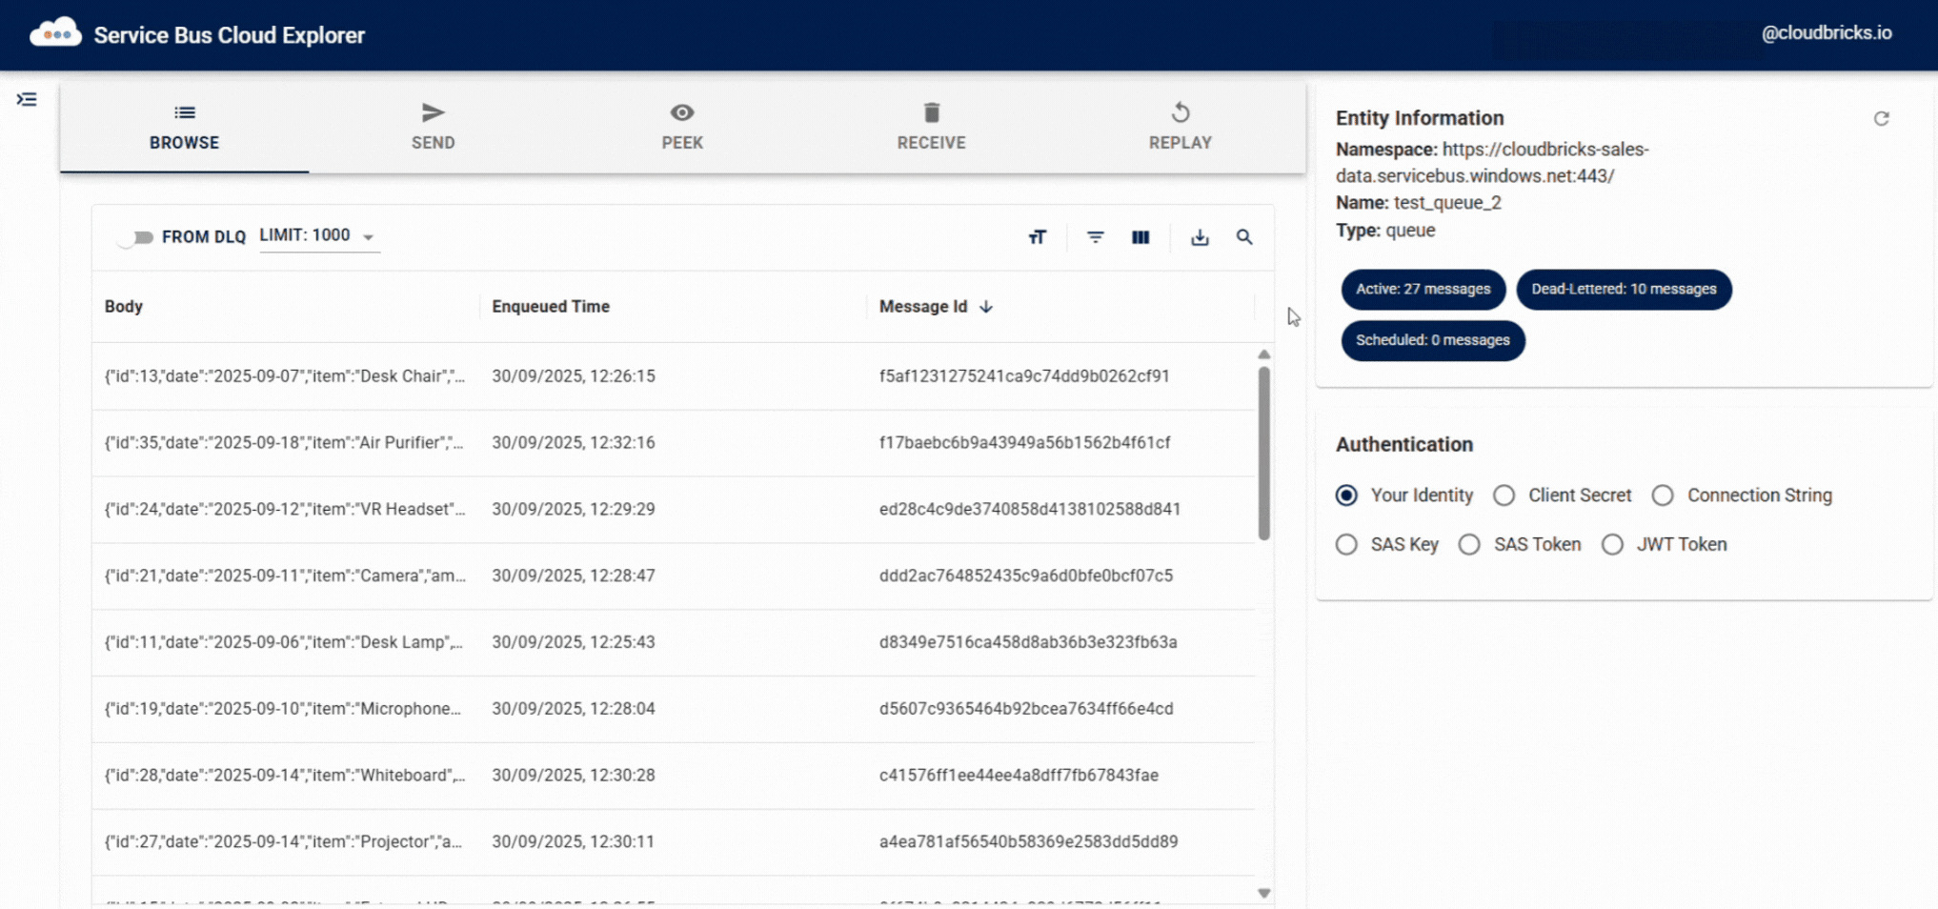Open the Receive tab

931,127
